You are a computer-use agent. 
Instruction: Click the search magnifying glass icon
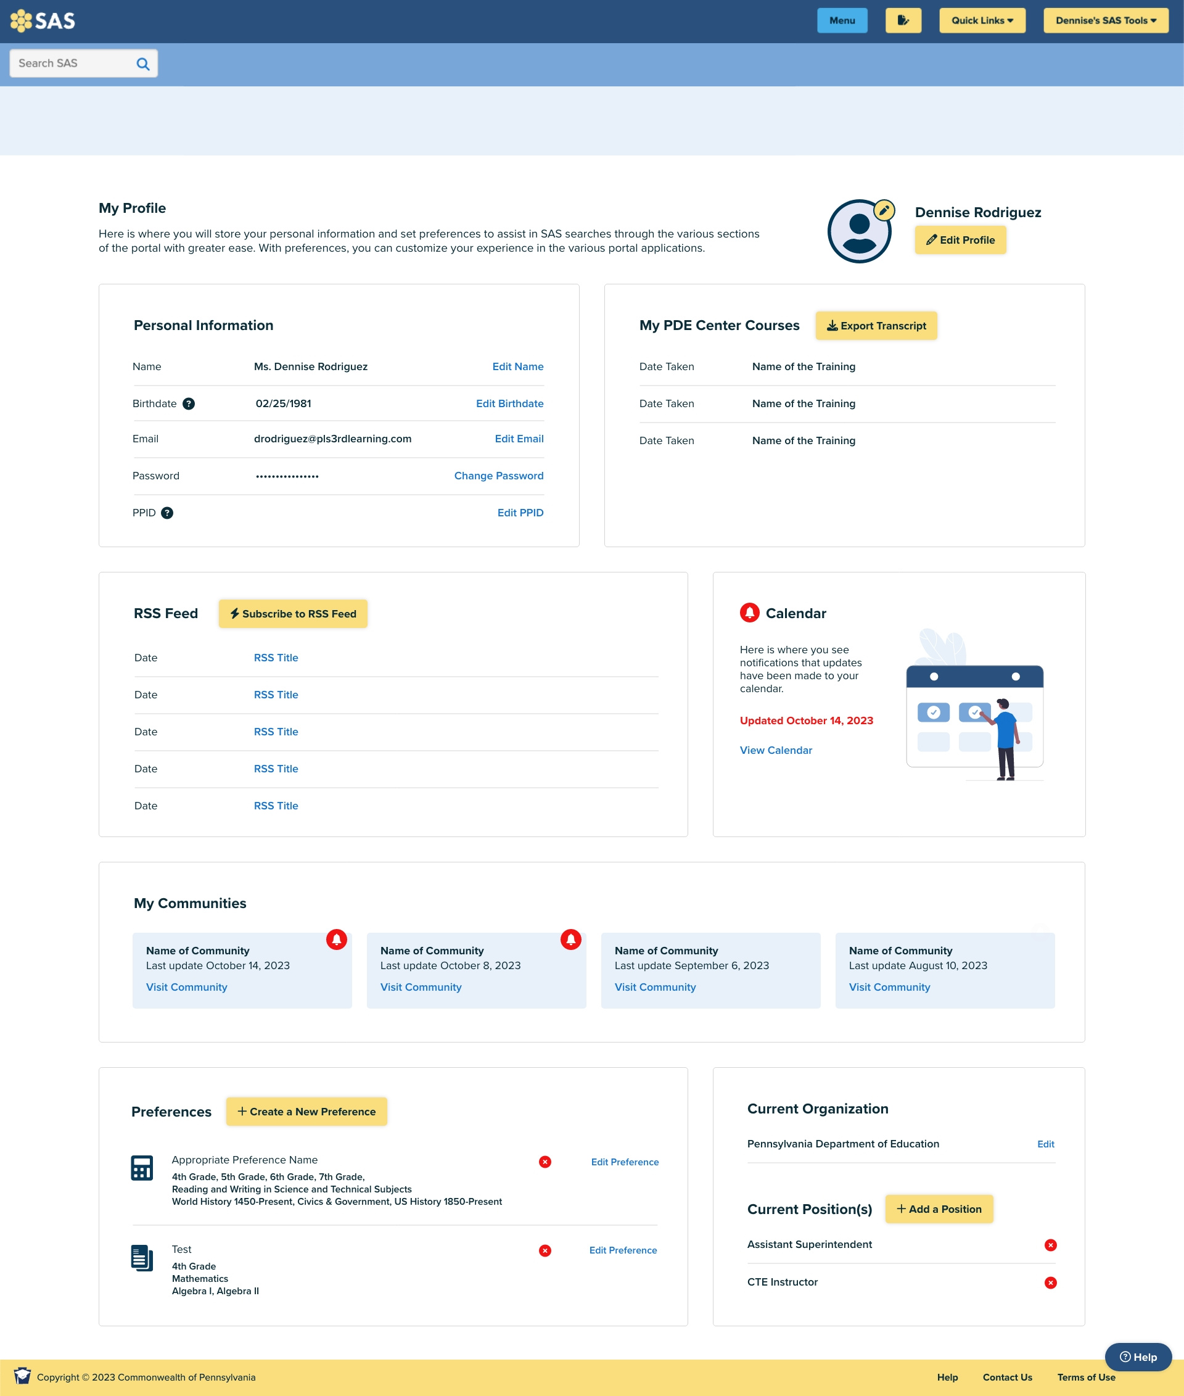pyautogui.click(x=142, y=63)
